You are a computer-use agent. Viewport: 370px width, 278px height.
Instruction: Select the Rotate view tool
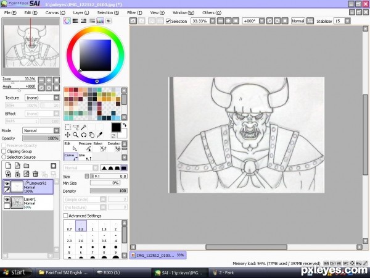(x=83, y=135)
